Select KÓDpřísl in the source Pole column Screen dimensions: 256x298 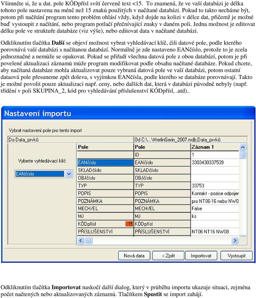coord(162,224)
